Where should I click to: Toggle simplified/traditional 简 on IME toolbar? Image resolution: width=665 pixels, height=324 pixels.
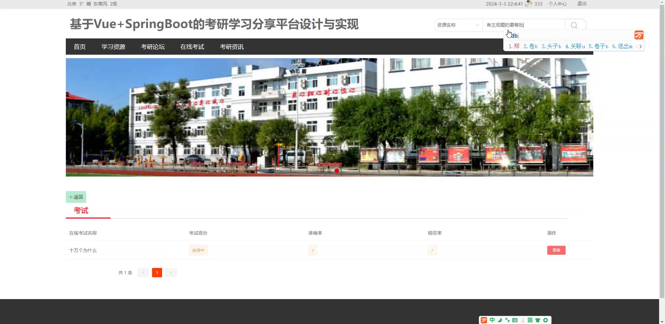[530, 320]
